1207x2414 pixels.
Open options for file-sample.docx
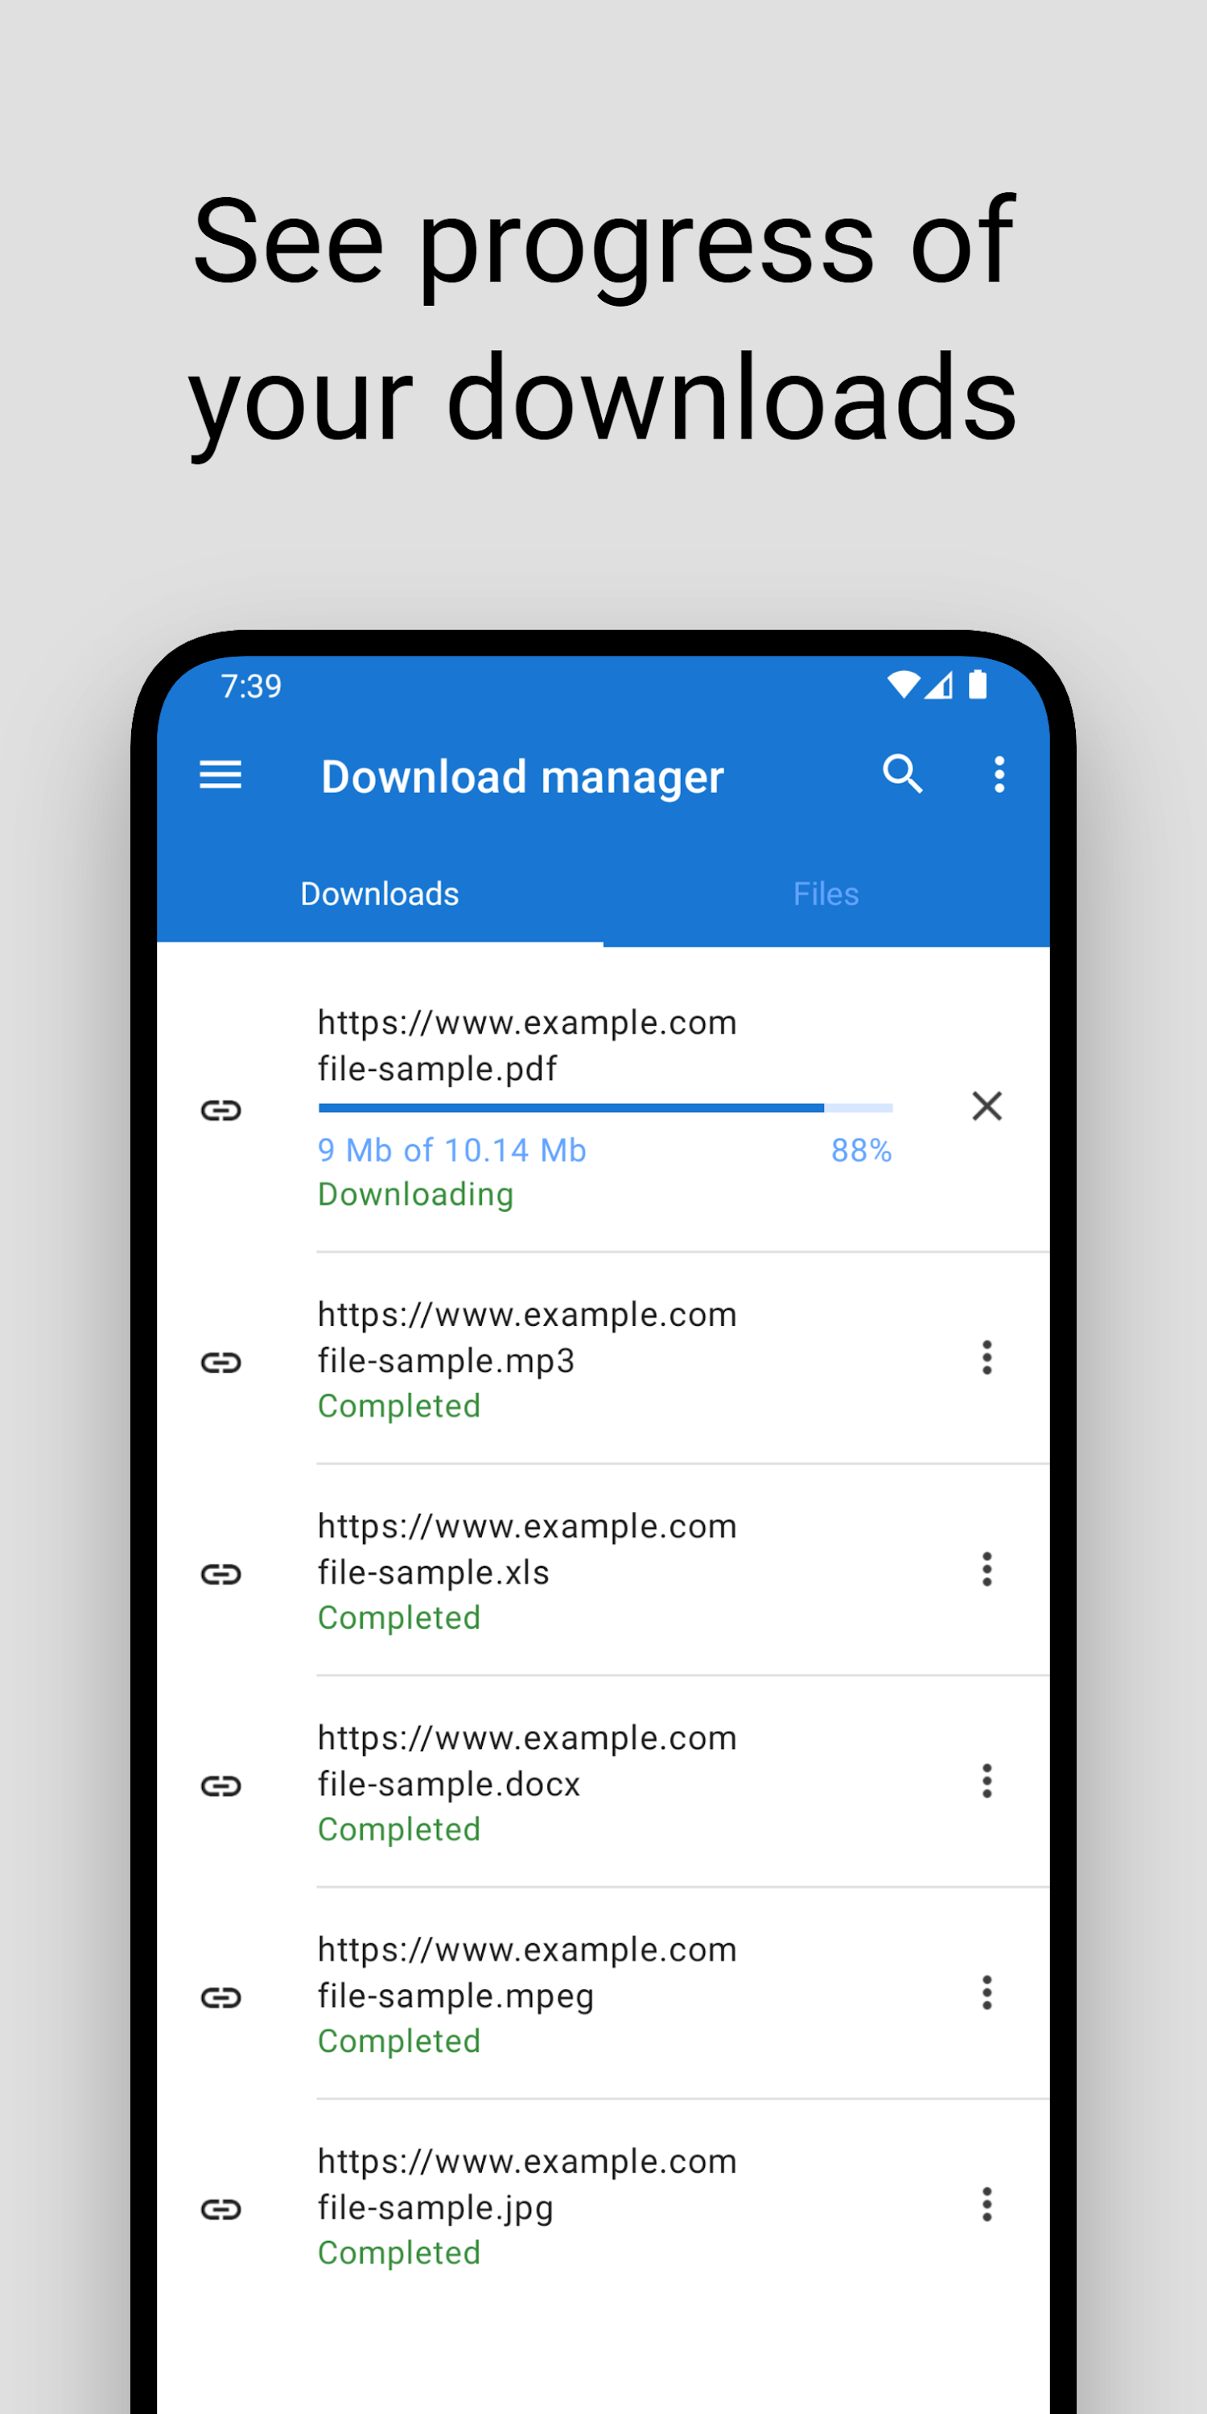pyautogui.click(x=987, y=1781)
